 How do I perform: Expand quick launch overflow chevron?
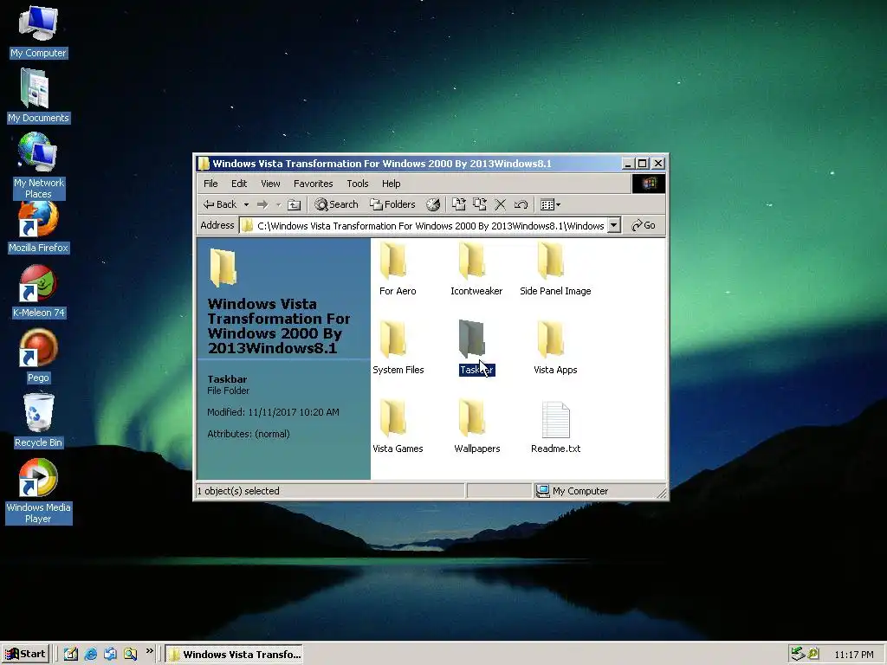149,651
